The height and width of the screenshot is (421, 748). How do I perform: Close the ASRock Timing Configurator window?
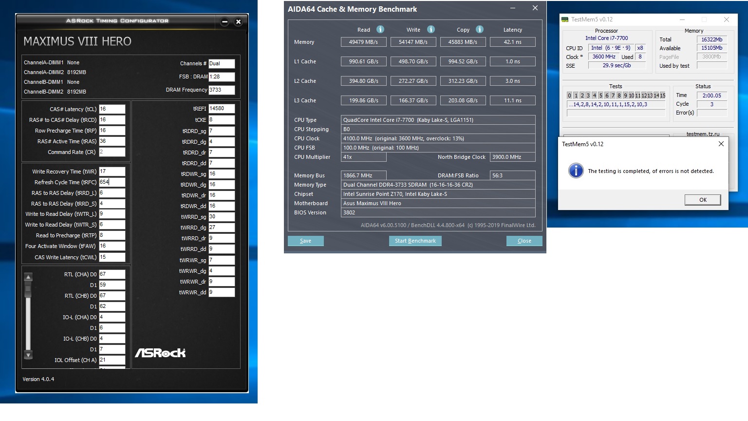click(x=238, y=21)
